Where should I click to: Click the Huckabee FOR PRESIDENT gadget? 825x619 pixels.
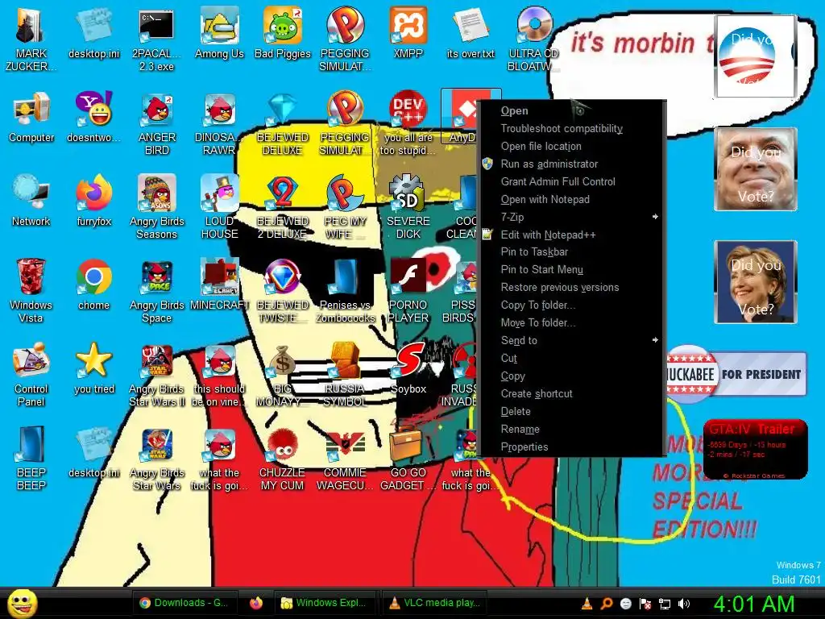736,374
